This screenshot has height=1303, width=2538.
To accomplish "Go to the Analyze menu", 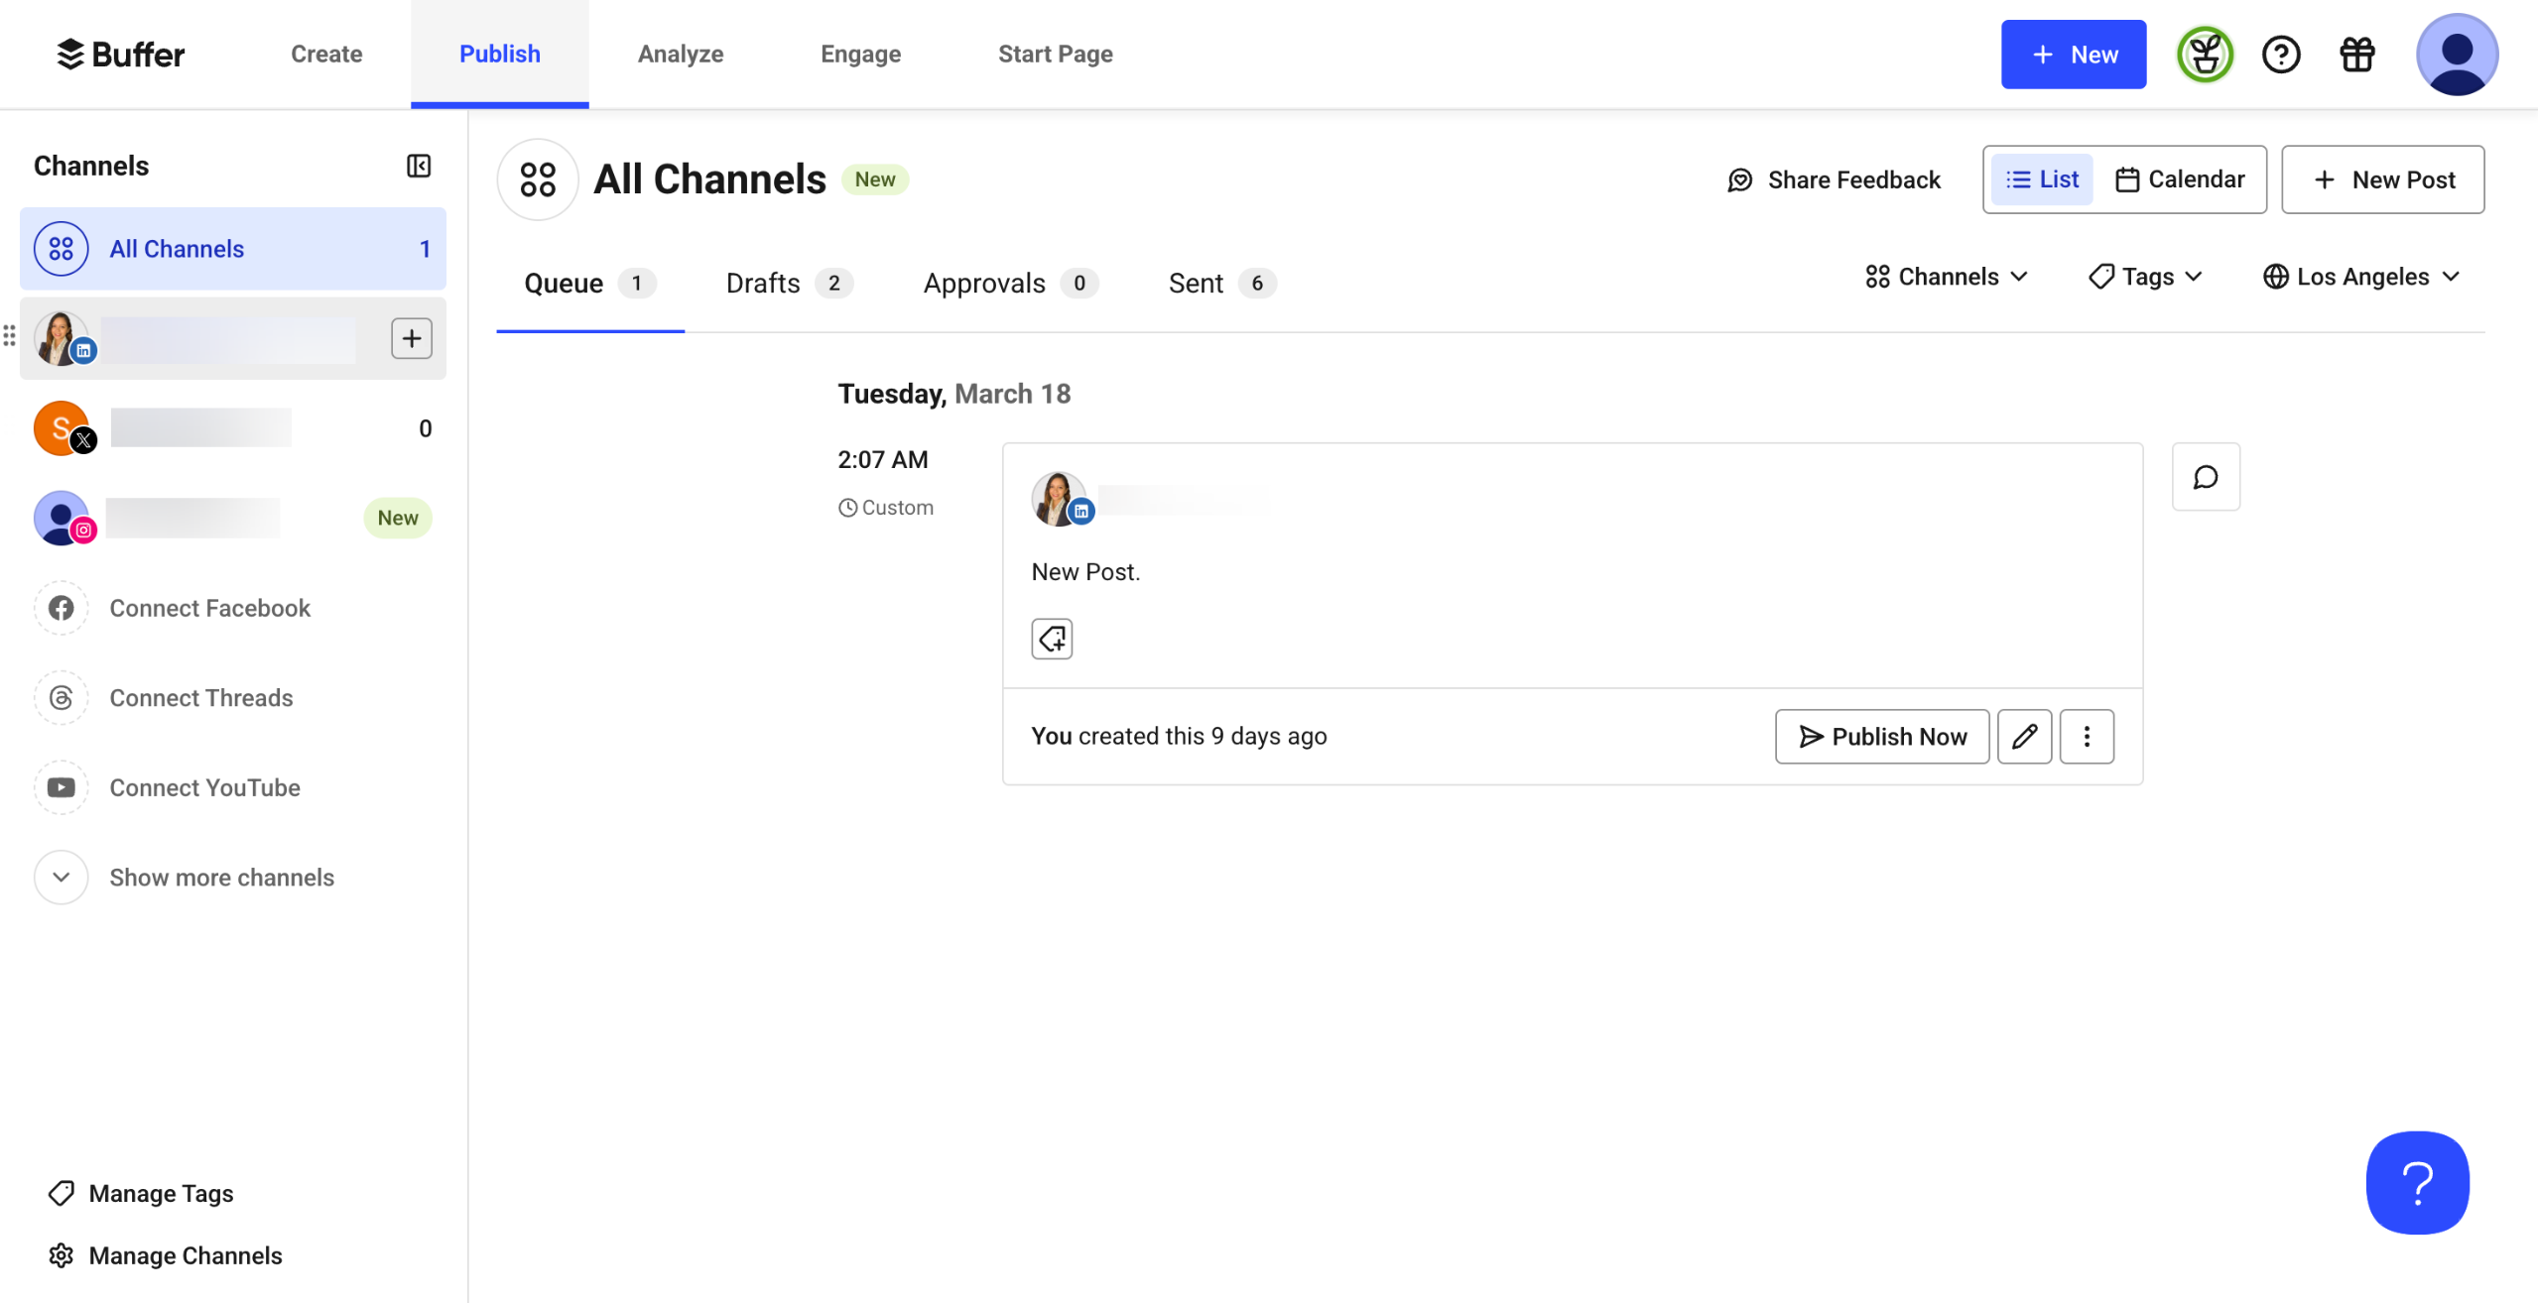I will click(x=680, y=54).
